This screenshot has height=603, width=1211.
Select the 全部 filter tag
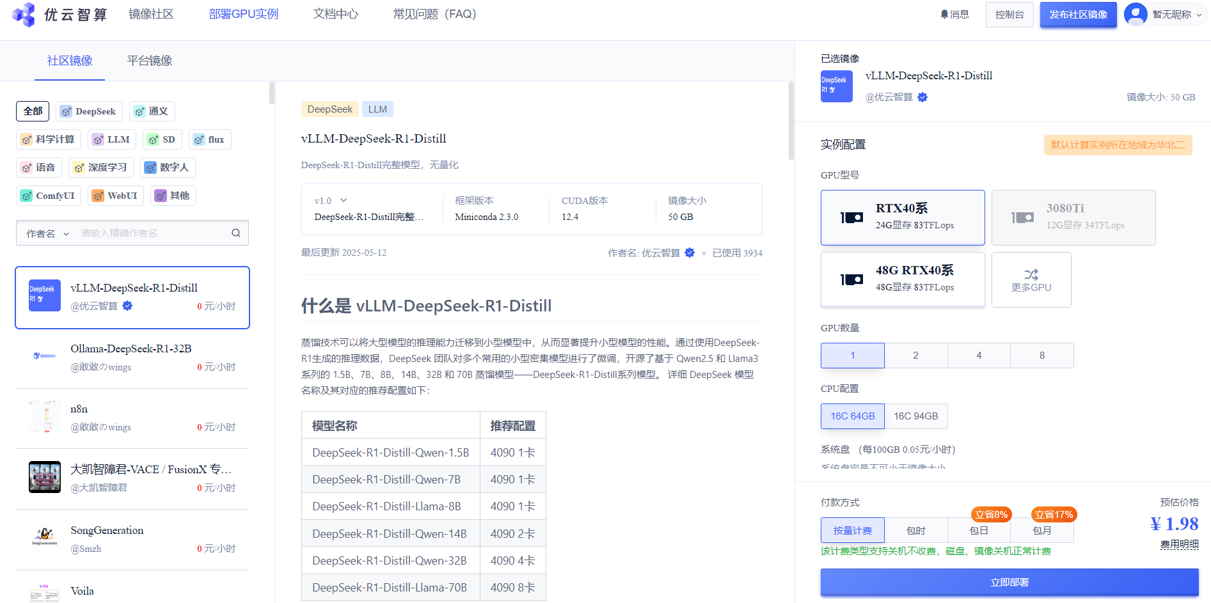(x=33, y=111)
